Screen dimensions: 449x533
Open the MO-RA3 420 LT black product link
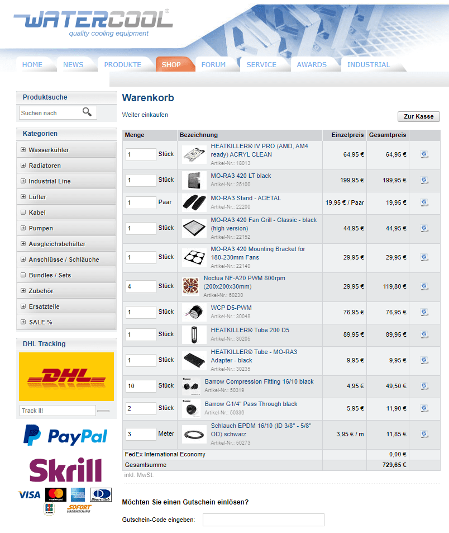click(x=241, y=176)
